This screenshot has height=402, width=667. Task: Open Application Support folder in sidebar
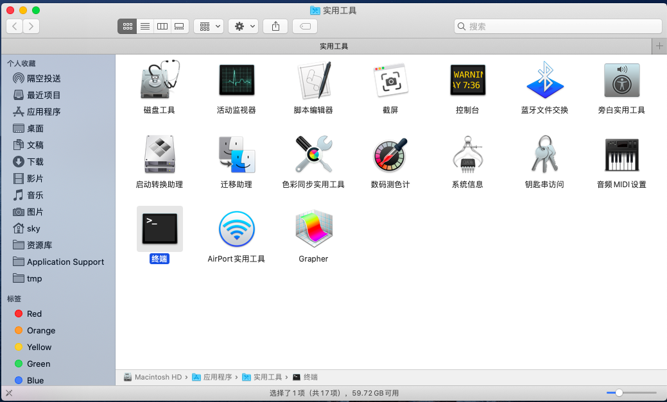tap(58, 262)
